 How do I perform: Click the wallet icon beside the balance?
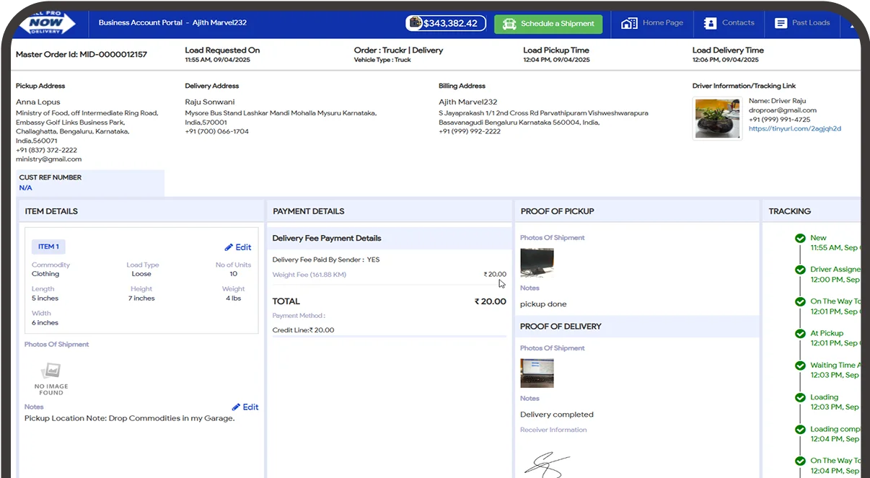[x=416, y=23]
